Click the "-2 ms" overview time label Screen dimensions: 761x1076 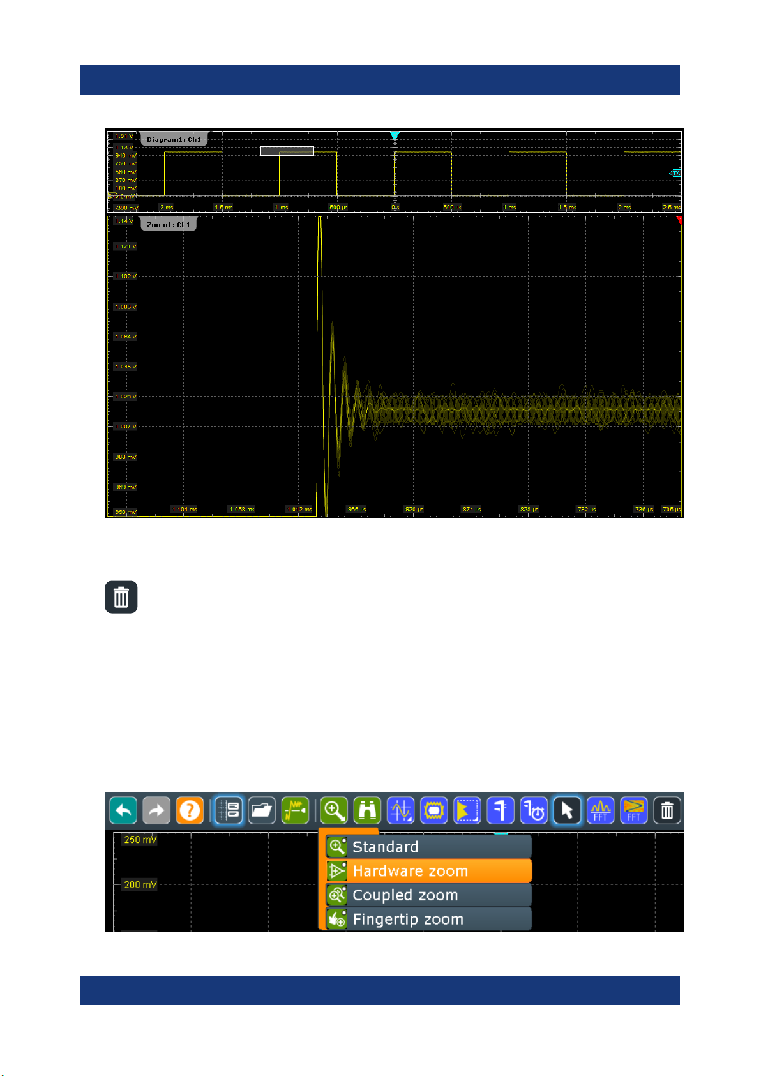point(166,208)
